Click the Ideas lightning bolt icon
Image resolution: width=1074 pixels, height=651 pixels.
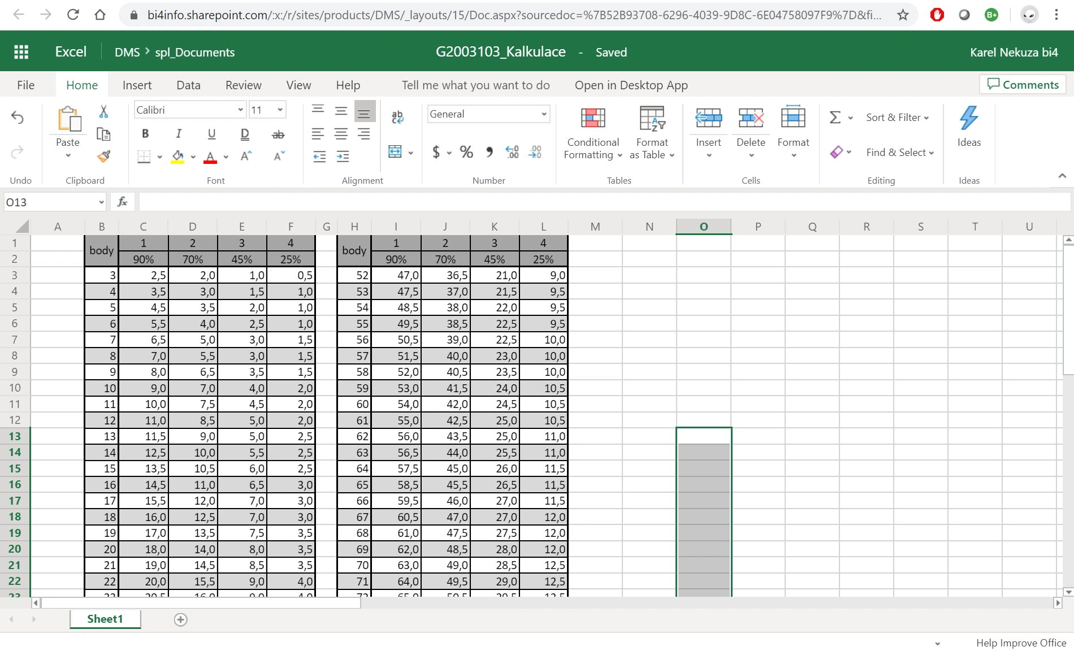click(968, 118)
